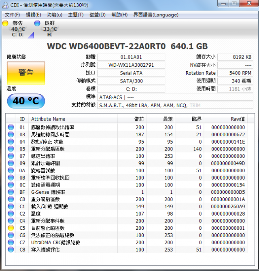The width and height of the screenshot is (259, 271).
Task: Click the blue status icon for attribute 05
Action: (x=11, y=149)
